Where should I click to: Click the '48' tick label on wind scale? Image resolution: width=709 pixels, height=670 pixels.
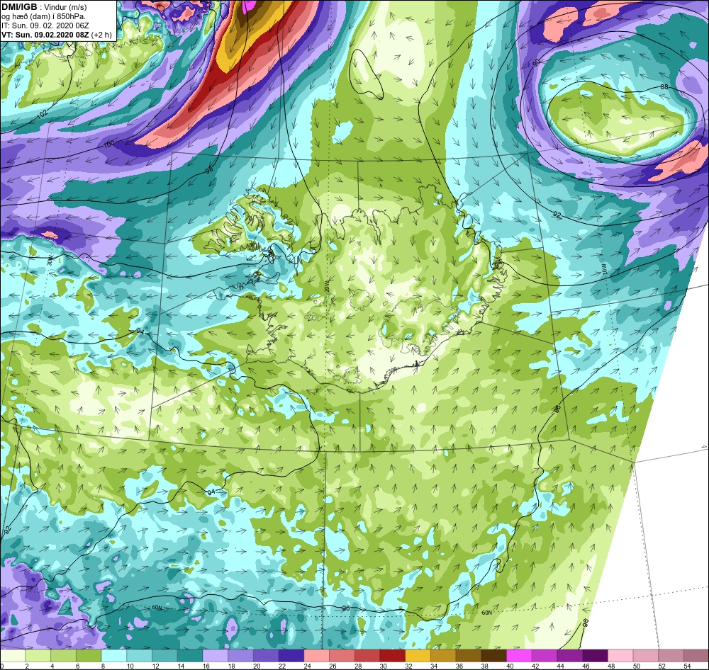[611, 666]
